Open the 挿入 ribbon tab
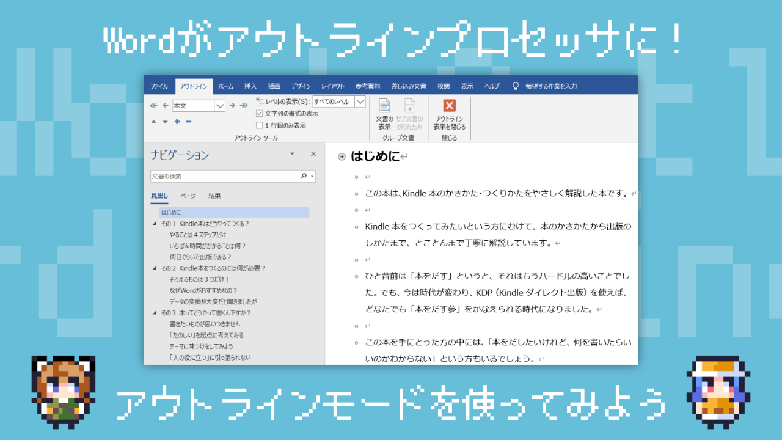This screenshot has width=782, height=440. [x=250, y=86]
